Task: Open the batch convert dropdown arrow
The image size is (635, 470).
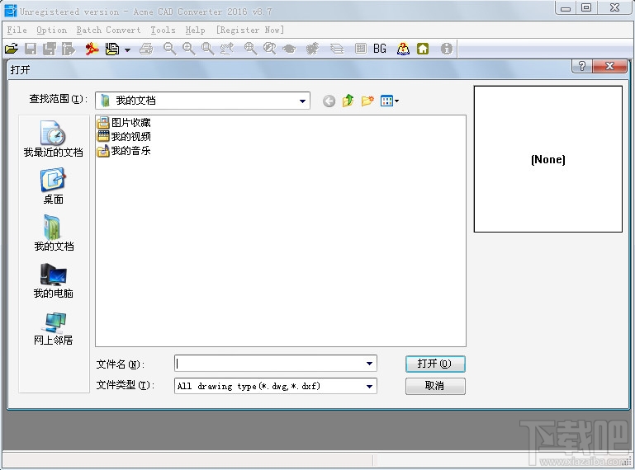Action: tap(127, 49)
